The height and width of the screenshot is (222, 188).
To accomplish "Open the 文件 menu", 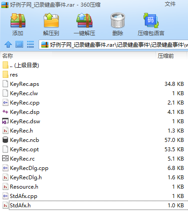I will 170,4.
